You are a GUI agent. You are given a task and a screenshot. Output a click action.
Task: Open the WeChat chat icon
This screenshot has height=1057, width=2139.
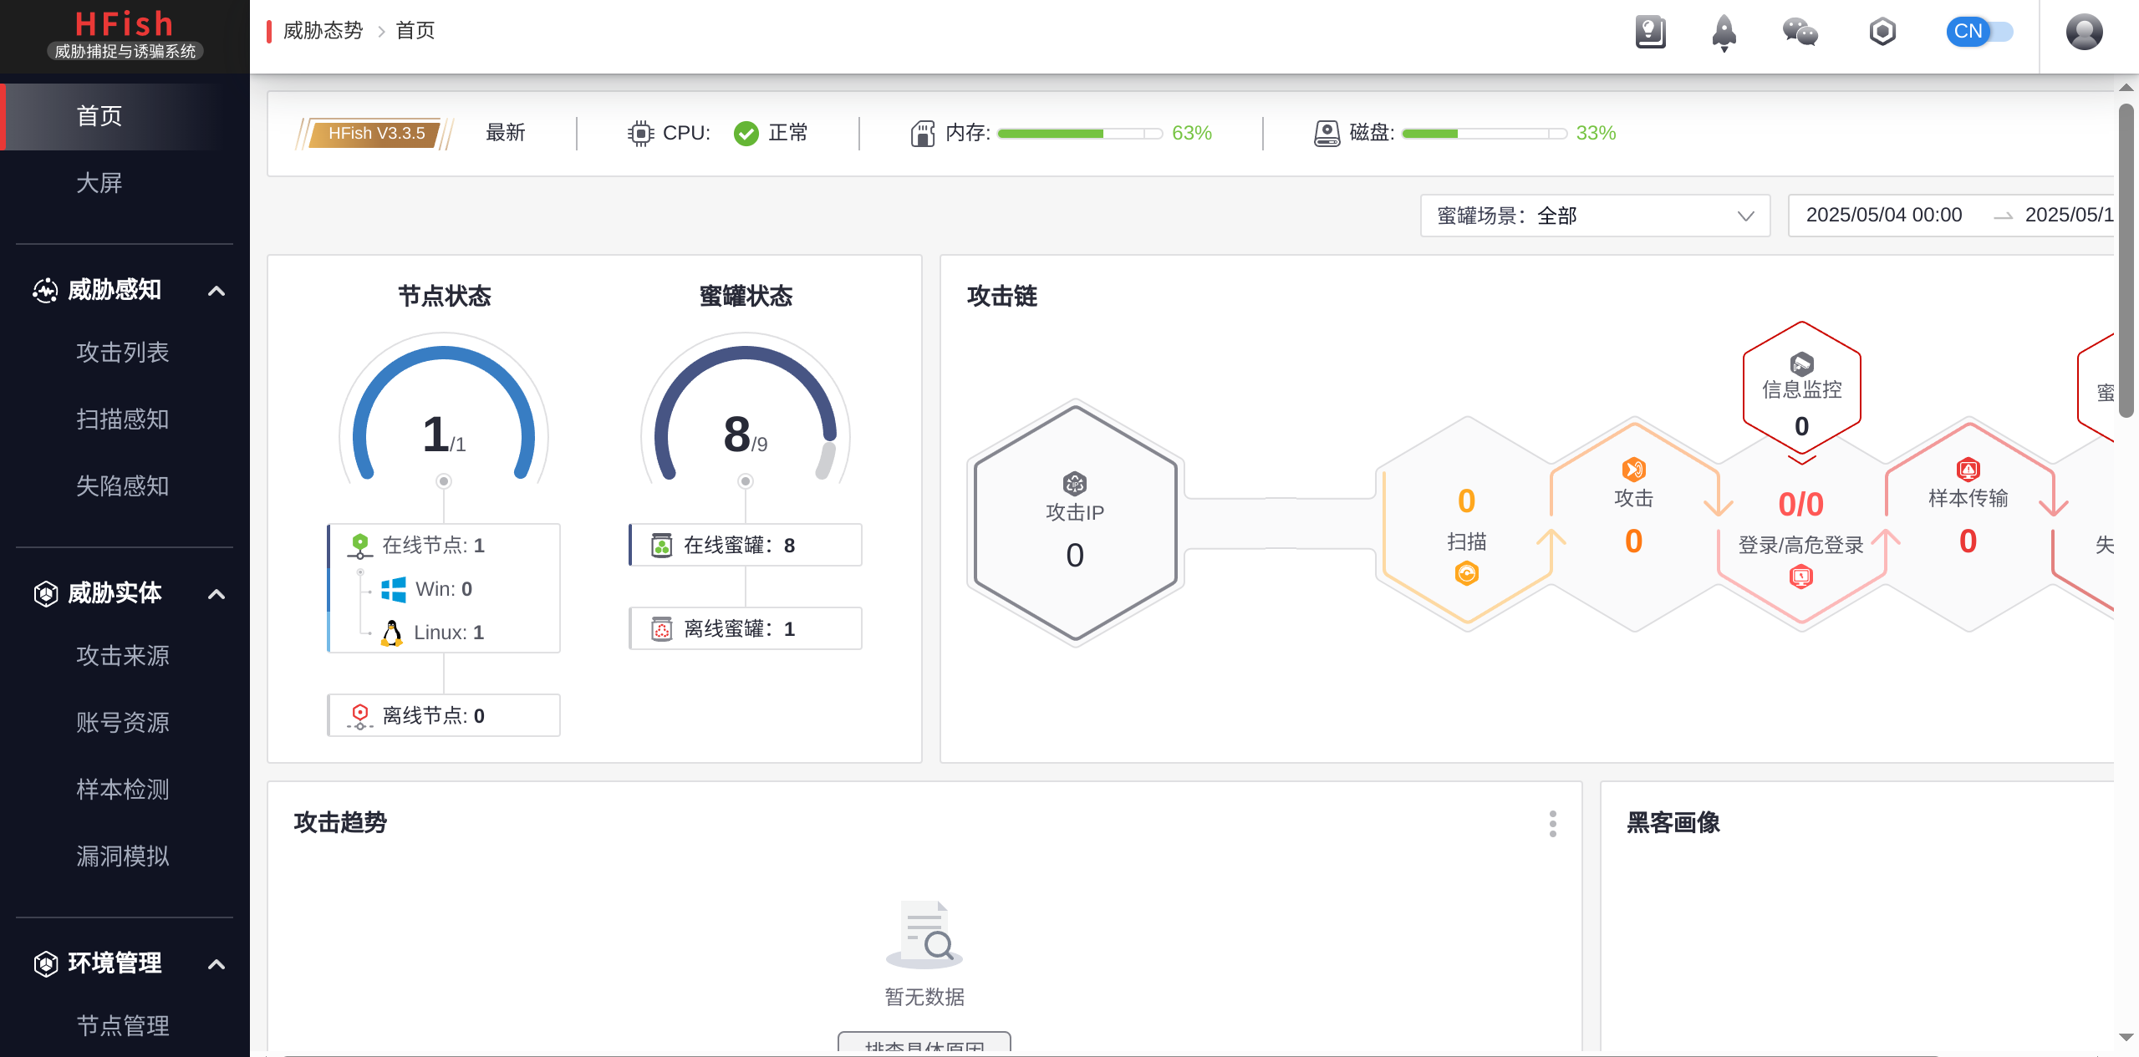[1800, 33]
